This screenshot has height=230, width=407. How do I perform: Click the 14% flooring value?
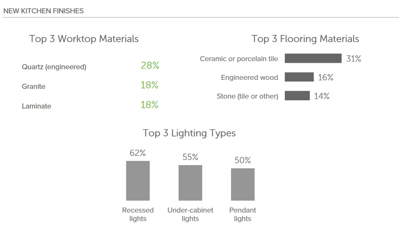322,96
